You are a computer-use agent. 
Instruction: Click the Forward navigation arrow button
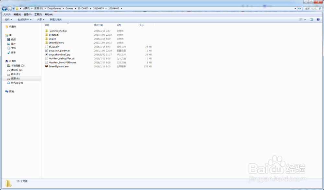coord(9,9)
